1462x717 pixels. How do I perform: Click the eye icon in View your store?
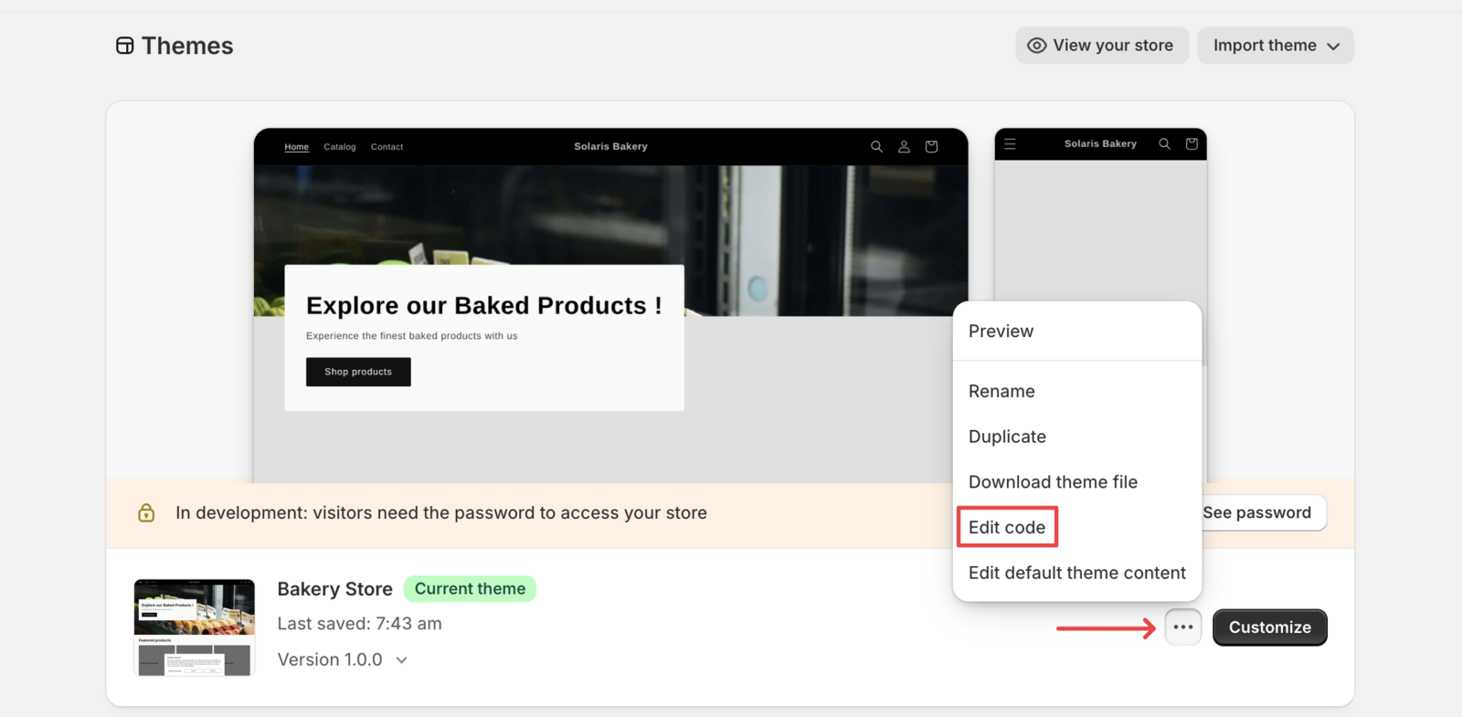[1036, 46]
